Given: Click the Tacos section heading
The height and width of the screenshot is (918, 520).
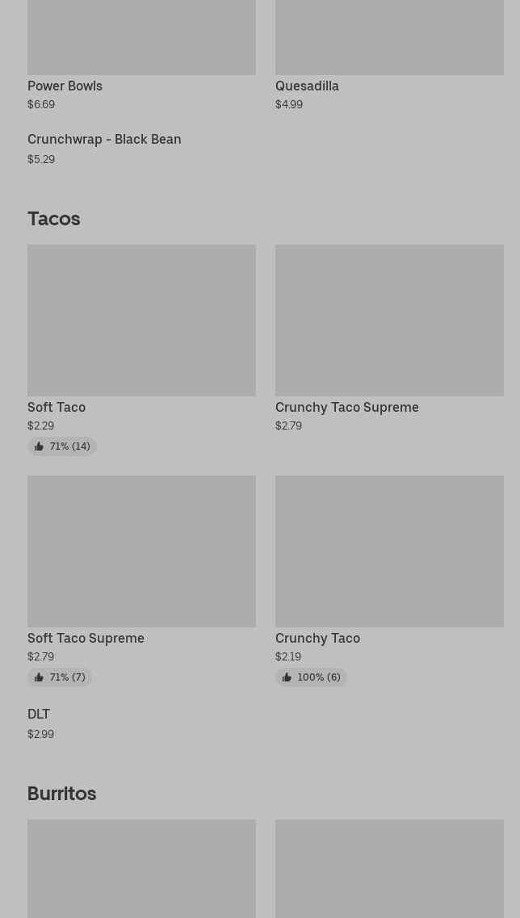Looking at the screenshot, I should click(53, 218).
